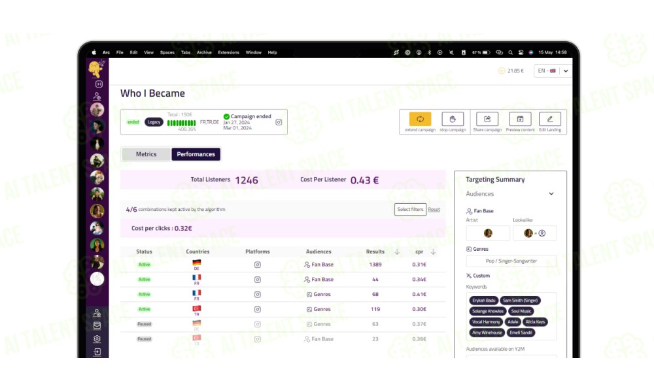Click the green campaign budget progress bar
The image size is (654, 392).
coord(181,123)
